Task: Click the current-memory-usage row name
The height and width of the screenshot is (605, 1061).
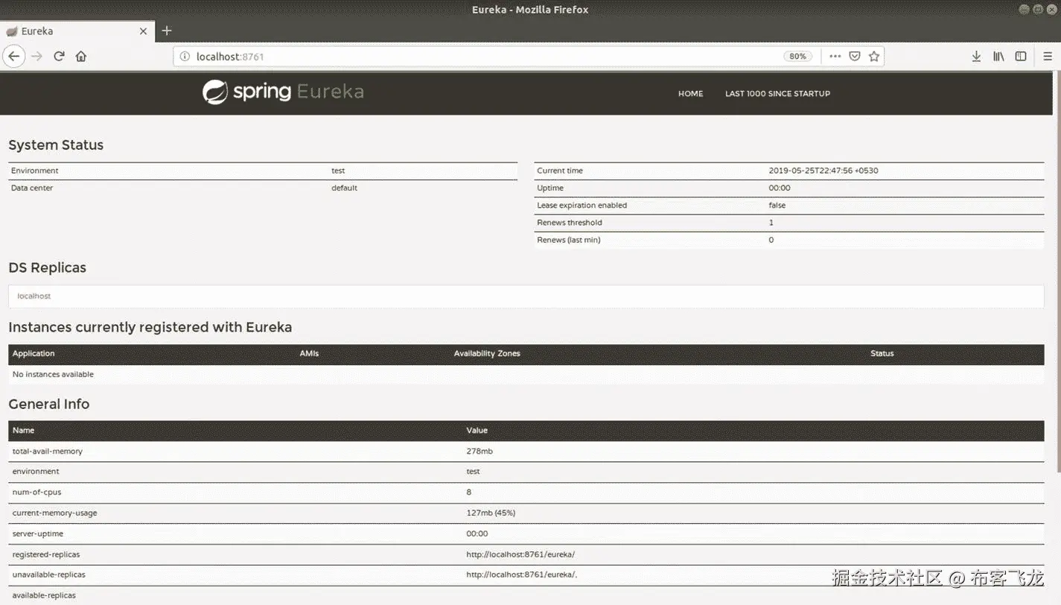Action: click(54, 513)
